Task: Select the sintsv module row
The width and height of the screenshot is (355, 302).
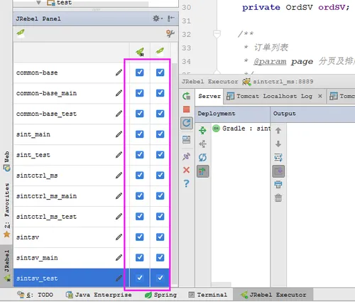Action: [92, 237]
